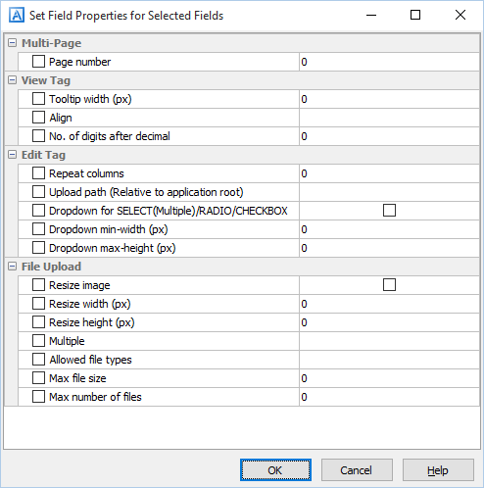Image resolution: width=484 pixels, height=488 pixels.
Task: Cancel the field properties dialog
Action: point(357,470)
